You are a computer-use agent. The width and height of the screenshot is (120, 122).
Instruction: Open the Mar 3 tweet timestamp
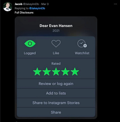[45, 4]
